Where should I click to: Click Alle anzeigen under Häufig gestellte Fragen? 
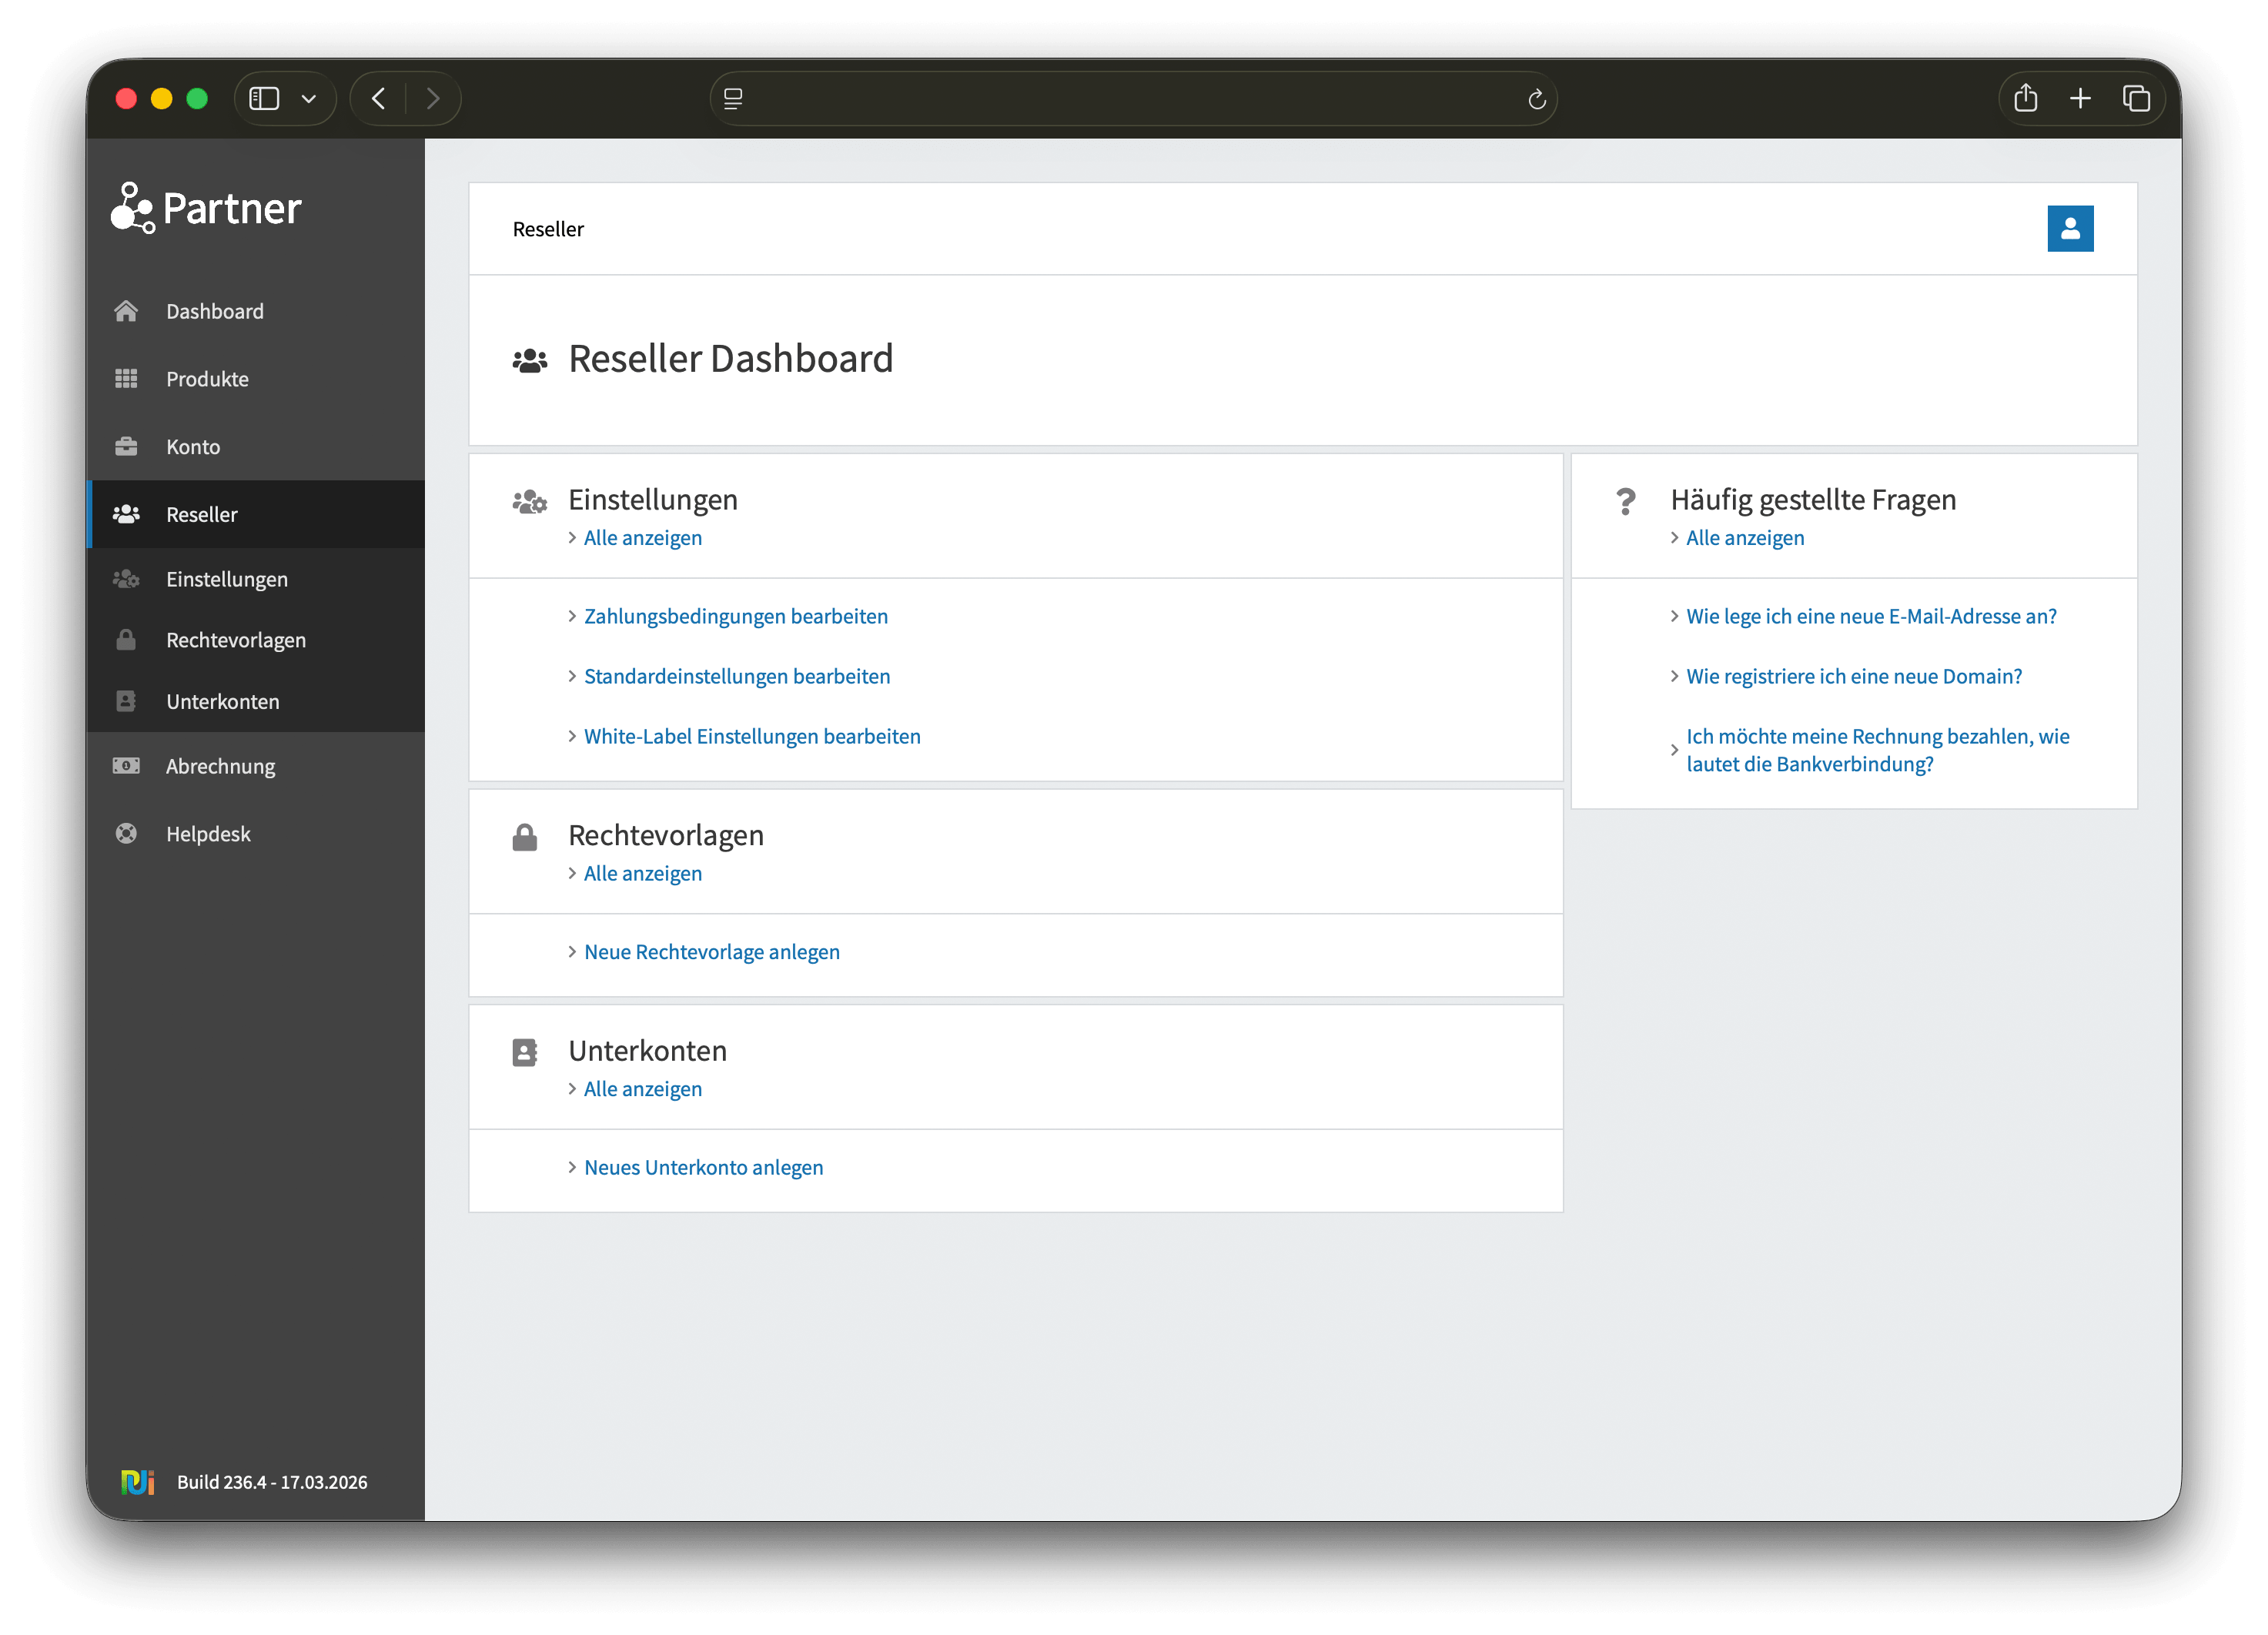[x=1744, y=538]
